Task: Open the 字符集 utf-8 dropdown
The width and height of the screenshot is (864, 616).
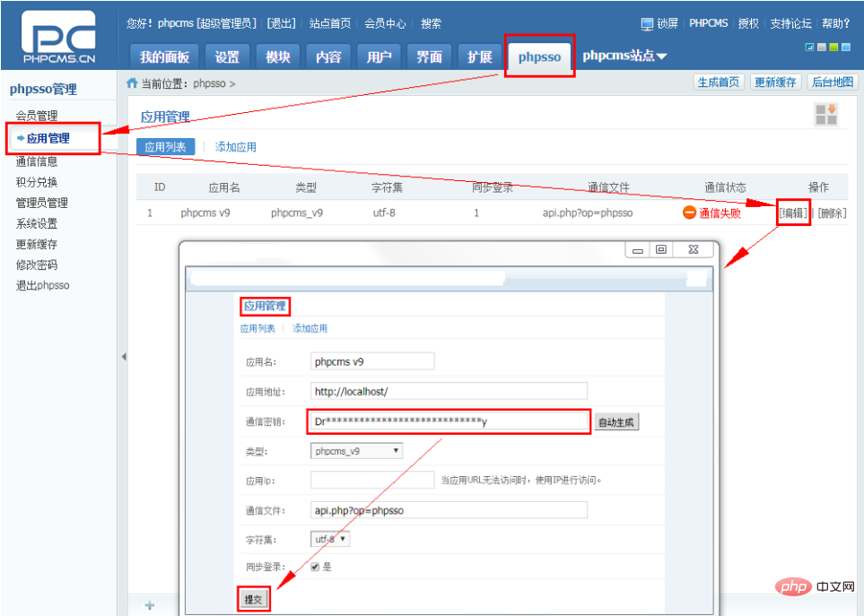Action: point(330,539)
